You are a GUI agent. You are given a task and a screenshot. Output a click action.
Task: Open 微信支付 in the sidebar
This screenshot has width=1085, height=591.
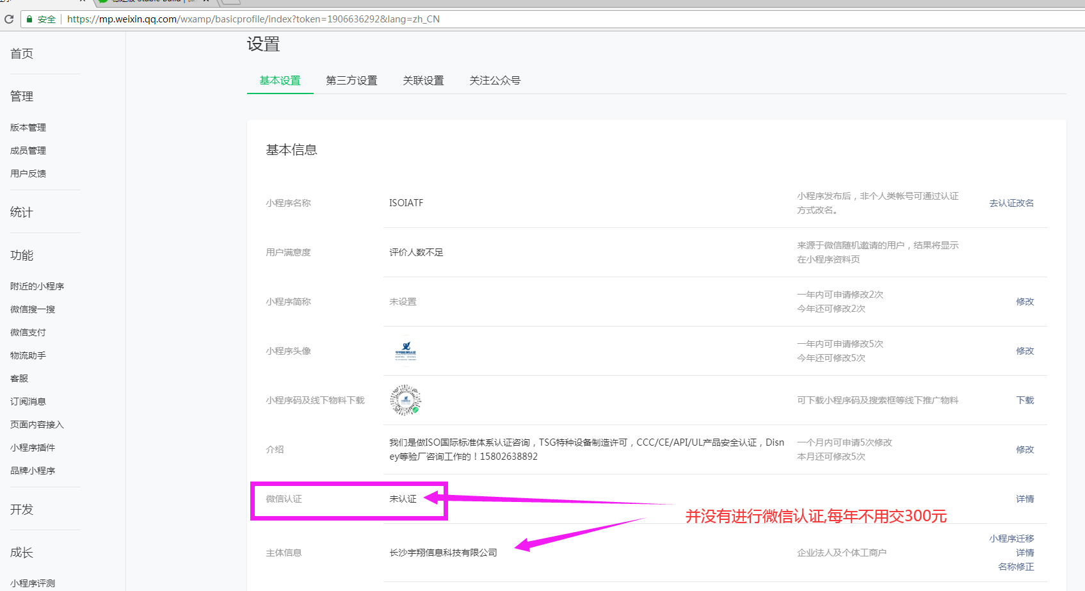click(x=28, y=332)
